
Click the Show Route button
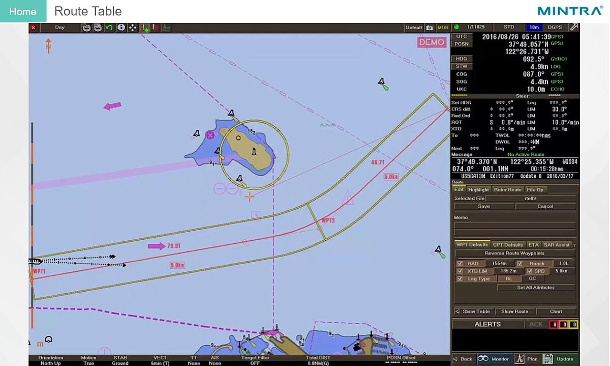514,312
